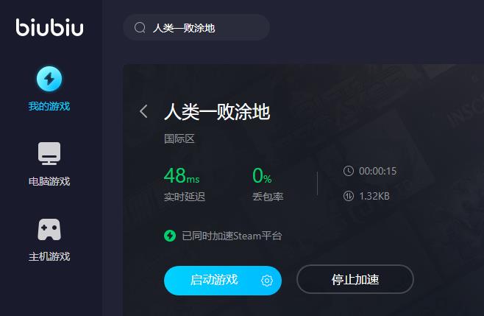The width and height of the screenshot is (484, 316).
Task: Switch to 我的游戏 tab label
Action: (49, 106)
